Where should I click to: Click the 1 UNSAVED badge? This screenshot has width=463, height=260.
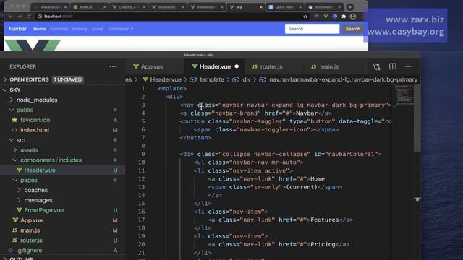pyautogui.click(x=68, y=79)
